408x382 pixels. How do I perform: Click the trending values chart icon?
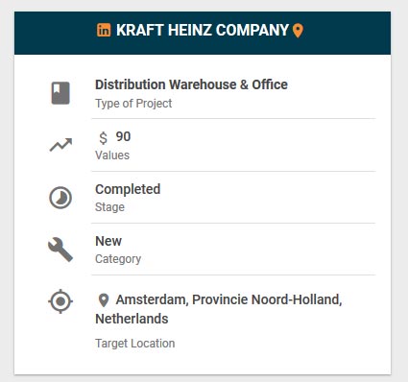point(60,145)
